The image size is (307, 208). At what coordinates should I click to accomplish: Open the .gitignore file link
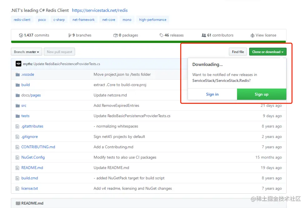click(x=30, y=137)
